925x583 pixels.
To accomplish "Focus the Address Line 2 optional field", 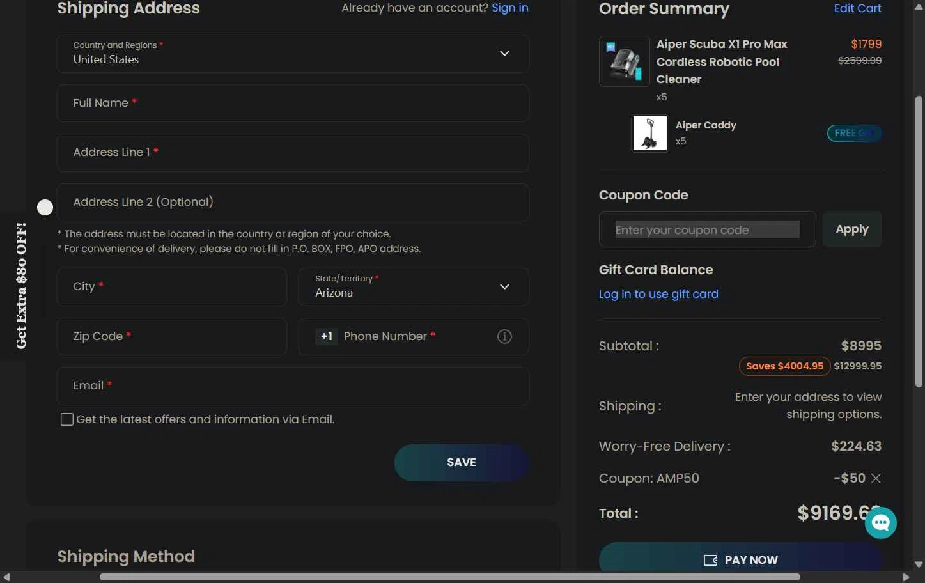I will (x=293, y=202).
